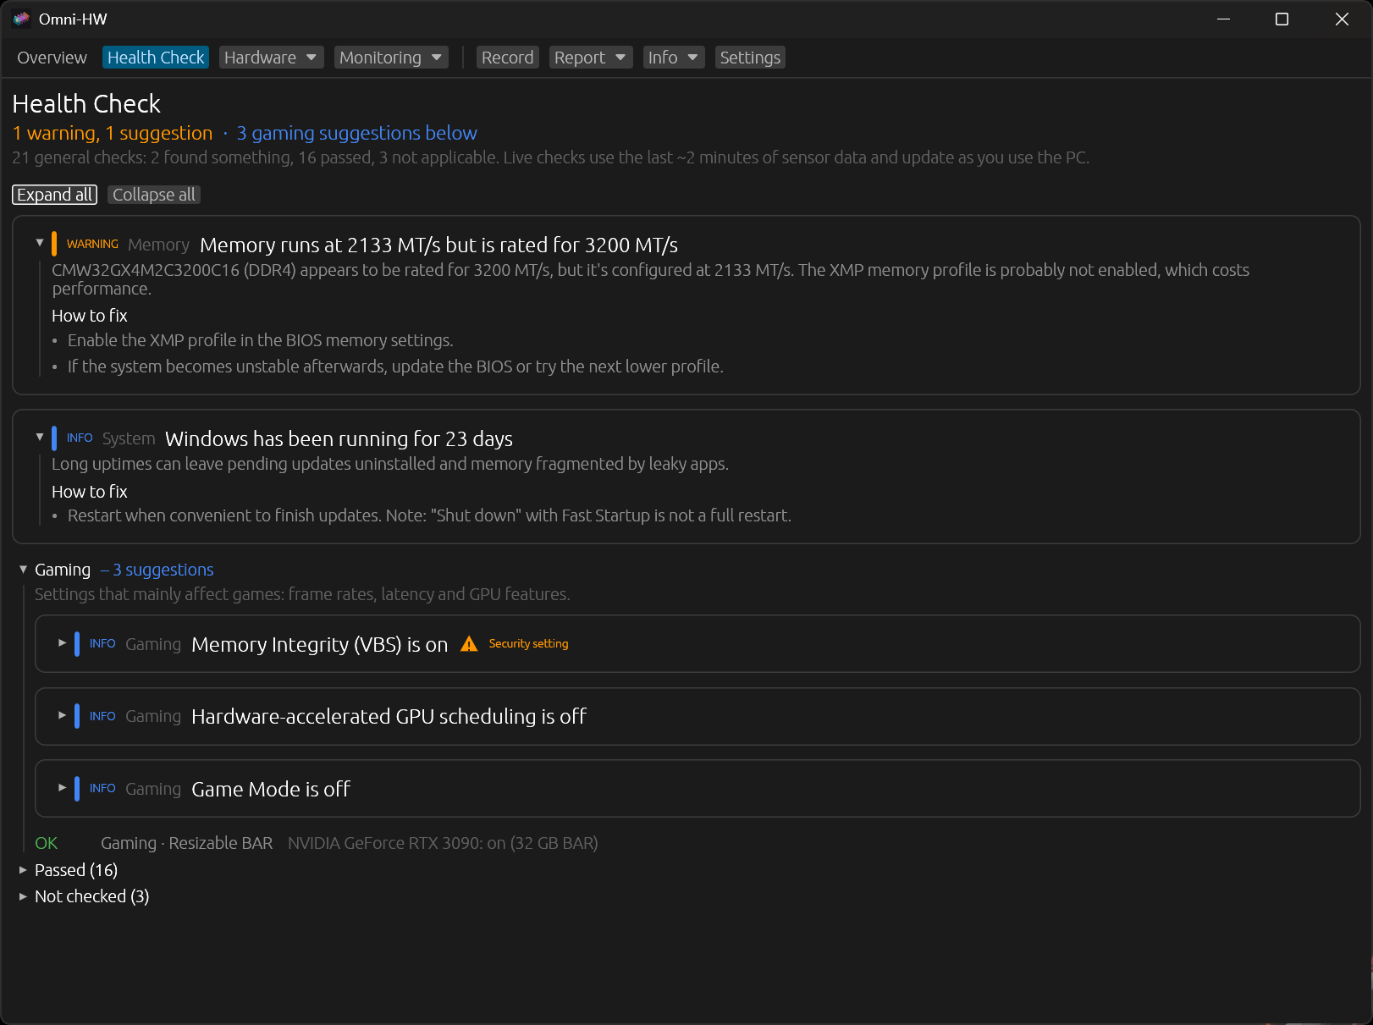Select the Health Check tab
The height and width of the screenshot is (1025, 1373).
pos(156,58)
